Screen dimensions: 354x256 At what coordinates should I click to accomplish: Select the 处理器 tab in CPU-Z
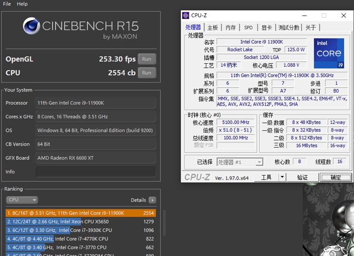point(193,27)
